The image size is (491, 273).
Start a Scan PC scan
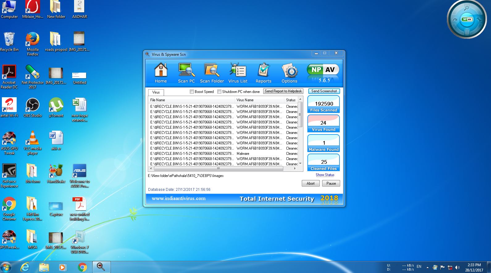[x=186, y=73]
